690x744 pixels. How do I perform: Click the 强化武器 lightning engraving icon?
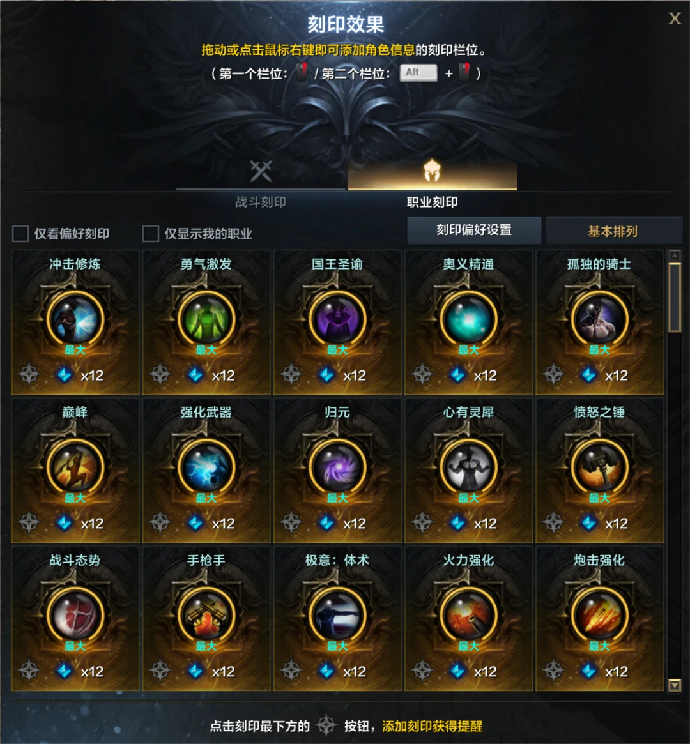[206, 467]
